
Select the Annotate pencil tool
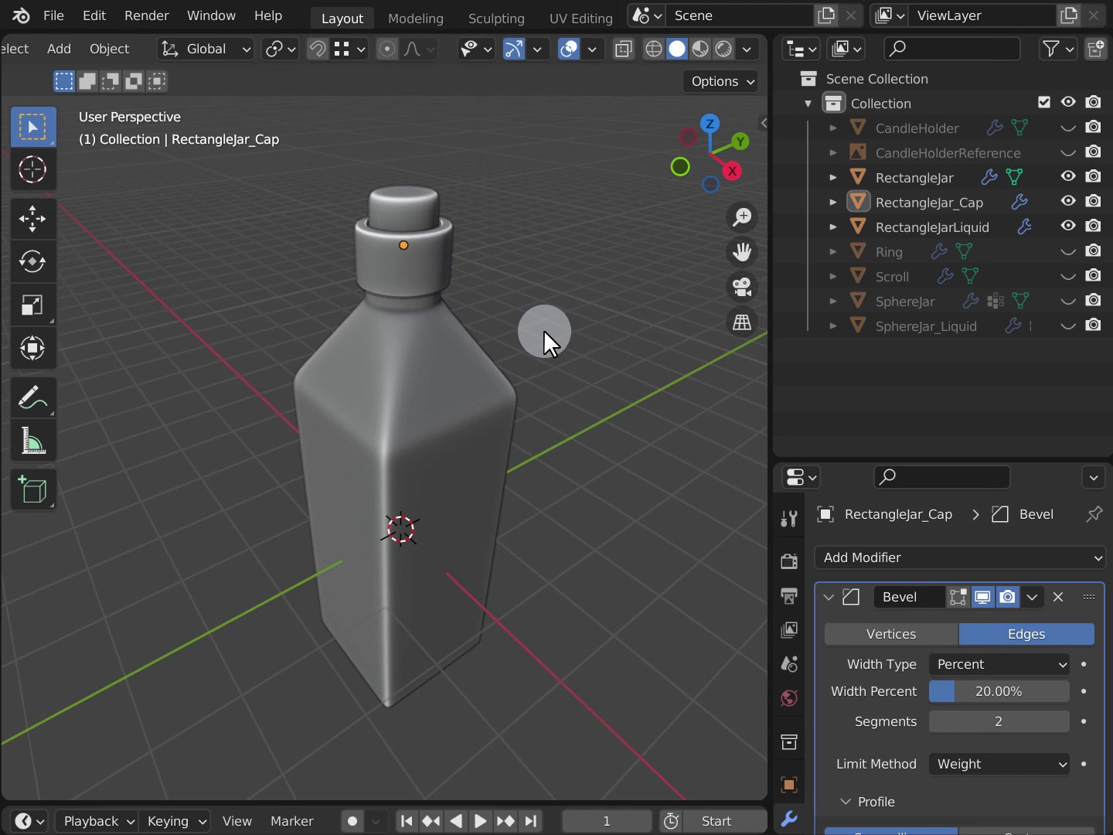(32, 399)
